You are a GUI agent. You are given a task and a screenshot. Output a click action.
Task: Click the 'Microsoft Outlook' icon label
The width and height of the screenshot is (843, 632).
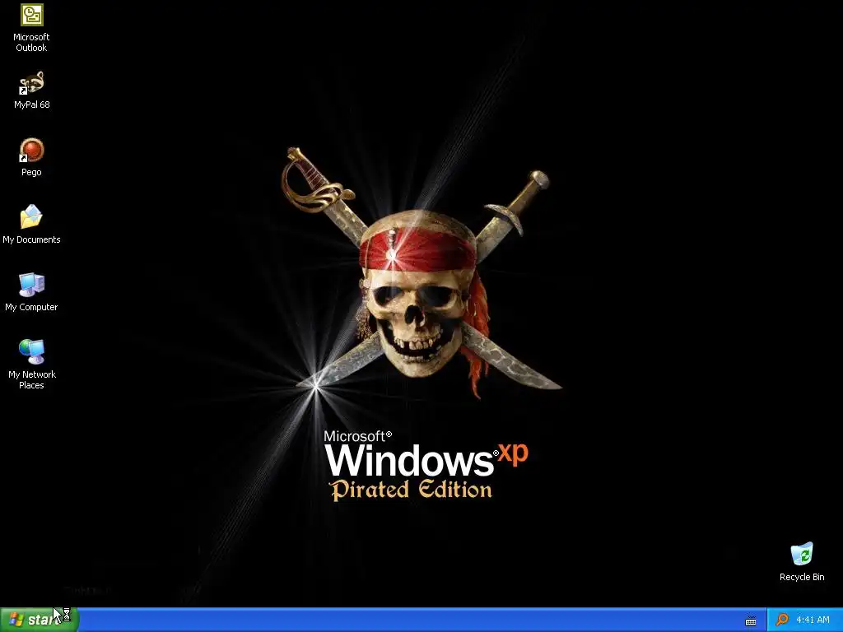[31, 42]
